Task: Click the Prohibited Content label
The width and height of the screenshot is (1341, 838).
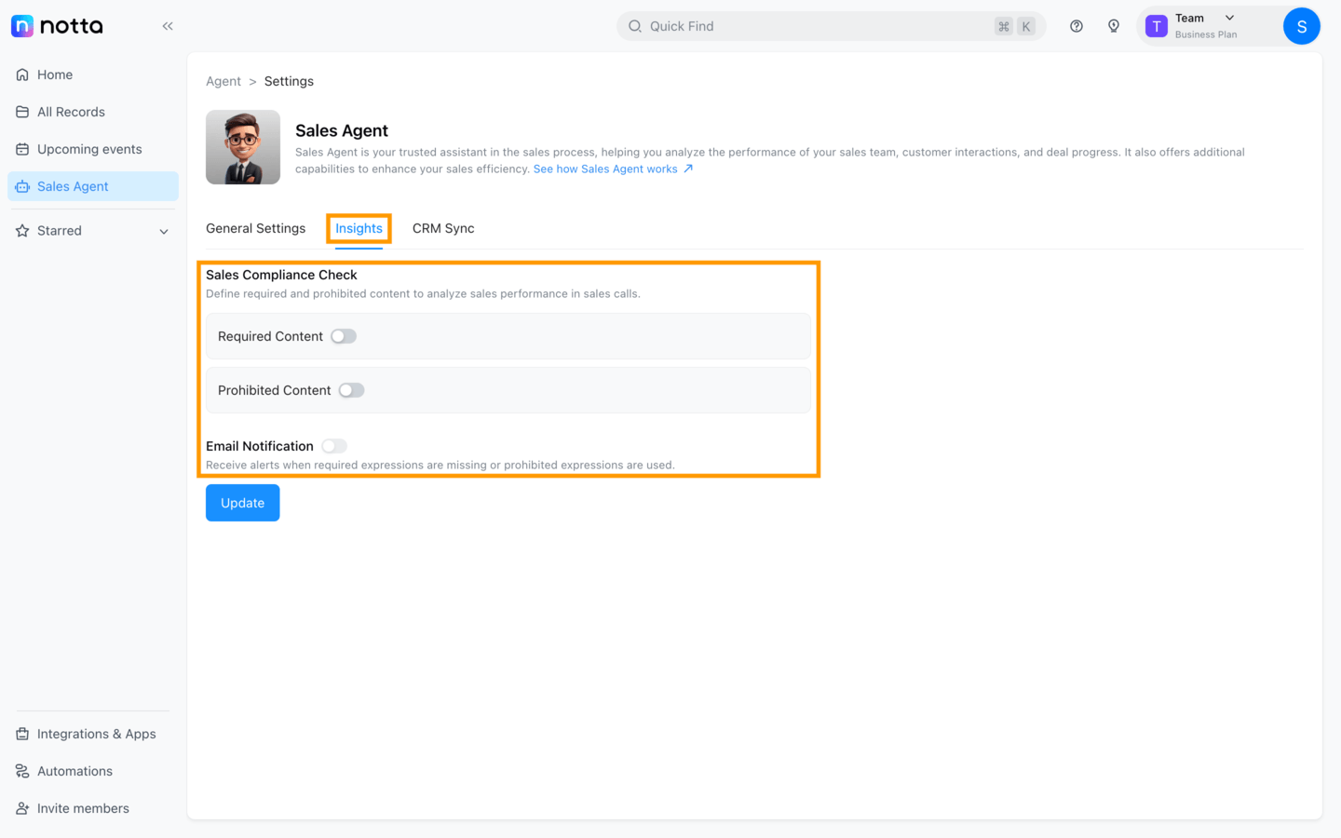Action: coord(274,390)
